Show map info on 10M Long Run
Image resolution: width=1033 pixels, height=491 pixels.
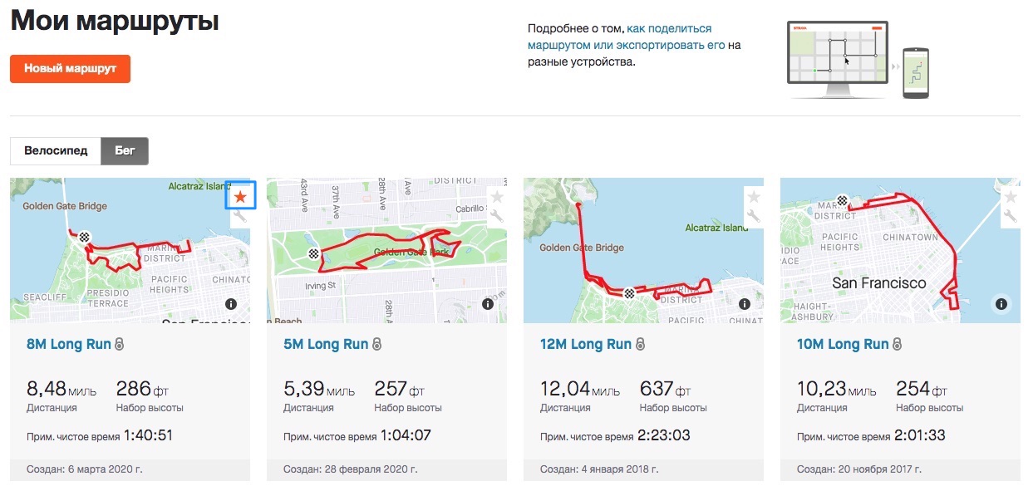[1001, 304]
